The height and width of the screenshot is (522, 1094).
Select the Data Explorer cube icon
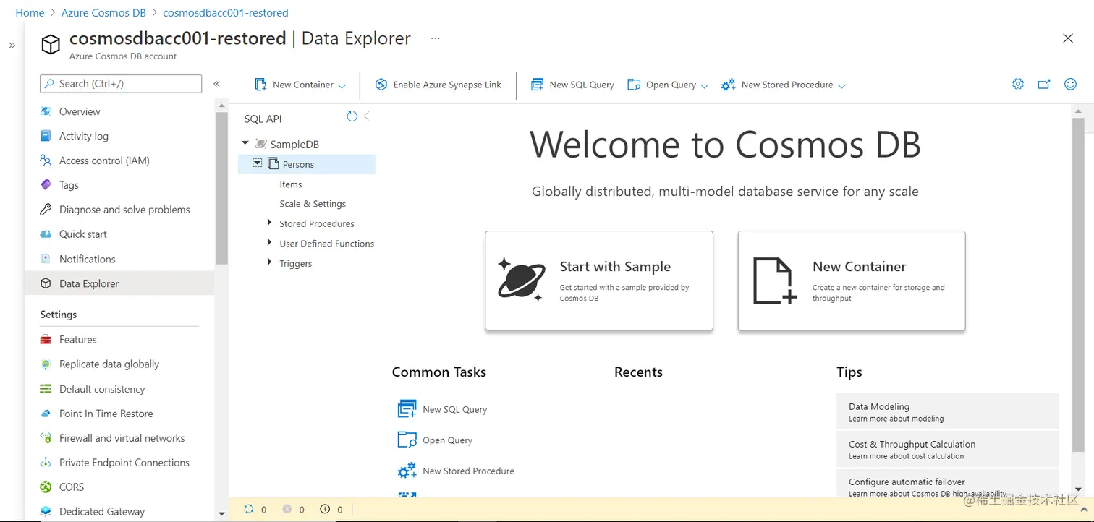coord(46,283)
